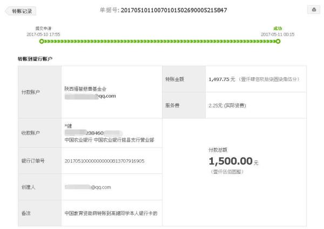Click the 转账到银行账户 section heading
324x229 pixels.
pos(35,58)
